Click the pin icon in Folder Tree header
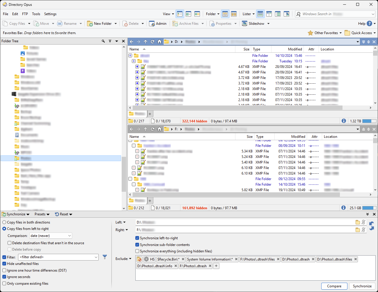 (x=110, y=41)
